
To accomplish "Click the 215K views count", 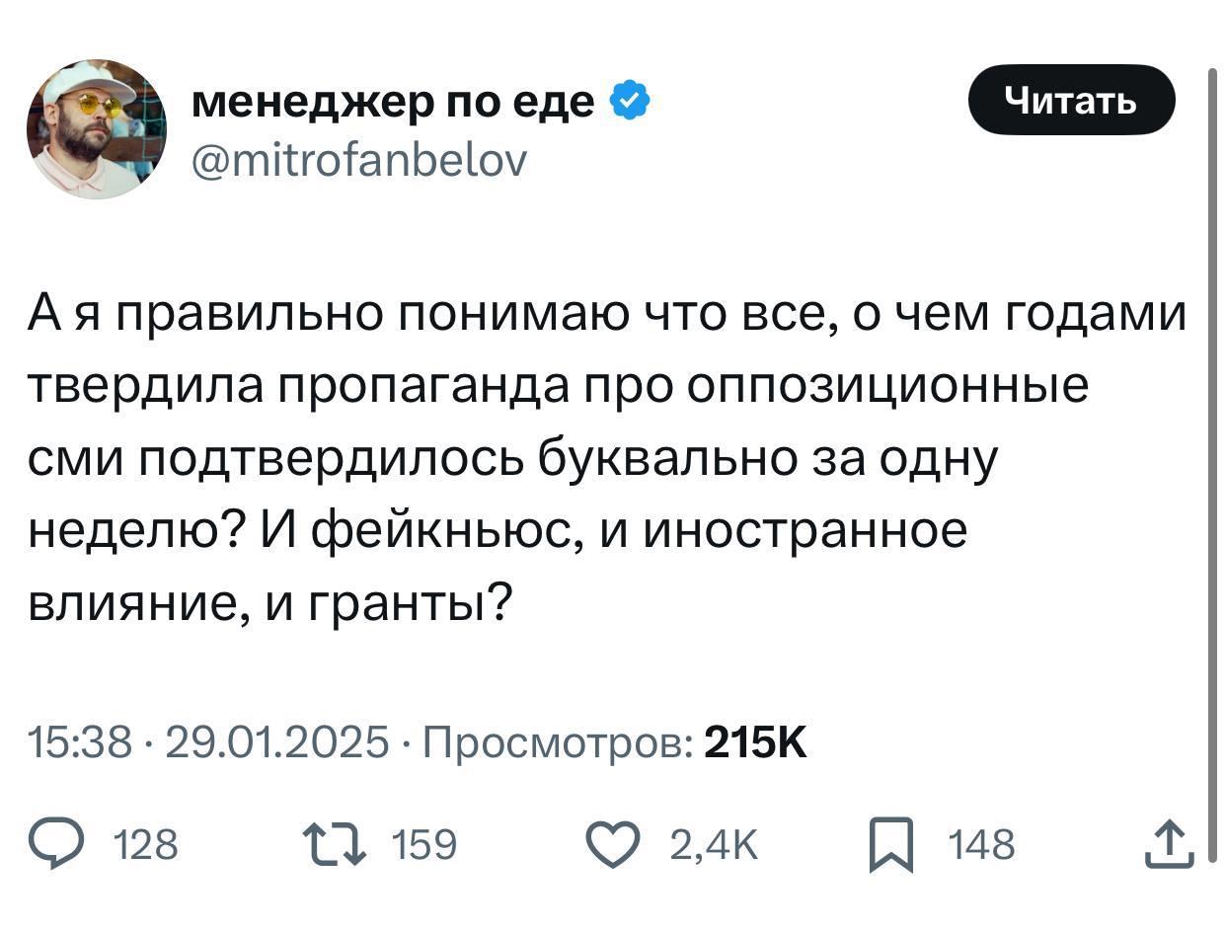I will (x=755, y=742).
